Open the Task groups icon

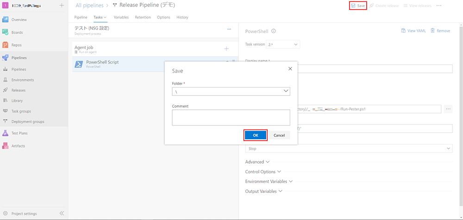(x=5, y=111)
